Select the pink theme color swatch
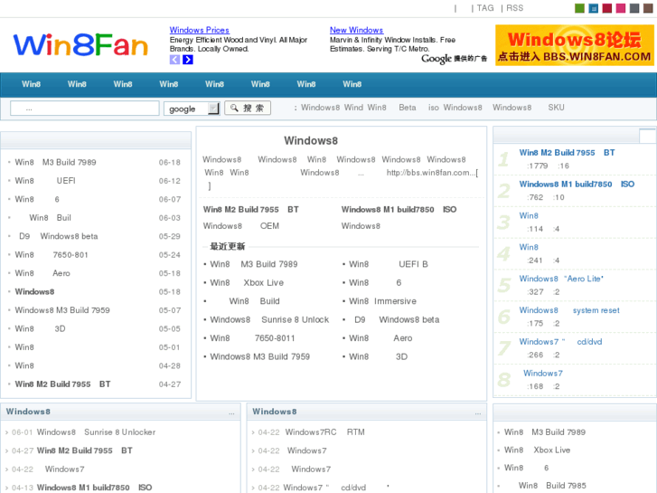This screenshot has width=657, height=493. [x=621, y=8]
